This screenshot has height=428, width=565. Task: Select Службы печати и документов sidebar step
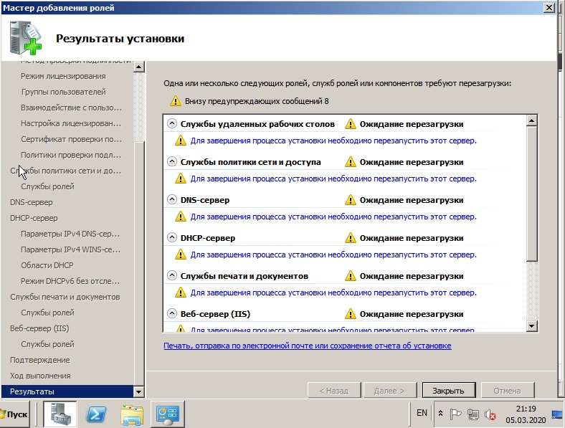tap(65, 297)
